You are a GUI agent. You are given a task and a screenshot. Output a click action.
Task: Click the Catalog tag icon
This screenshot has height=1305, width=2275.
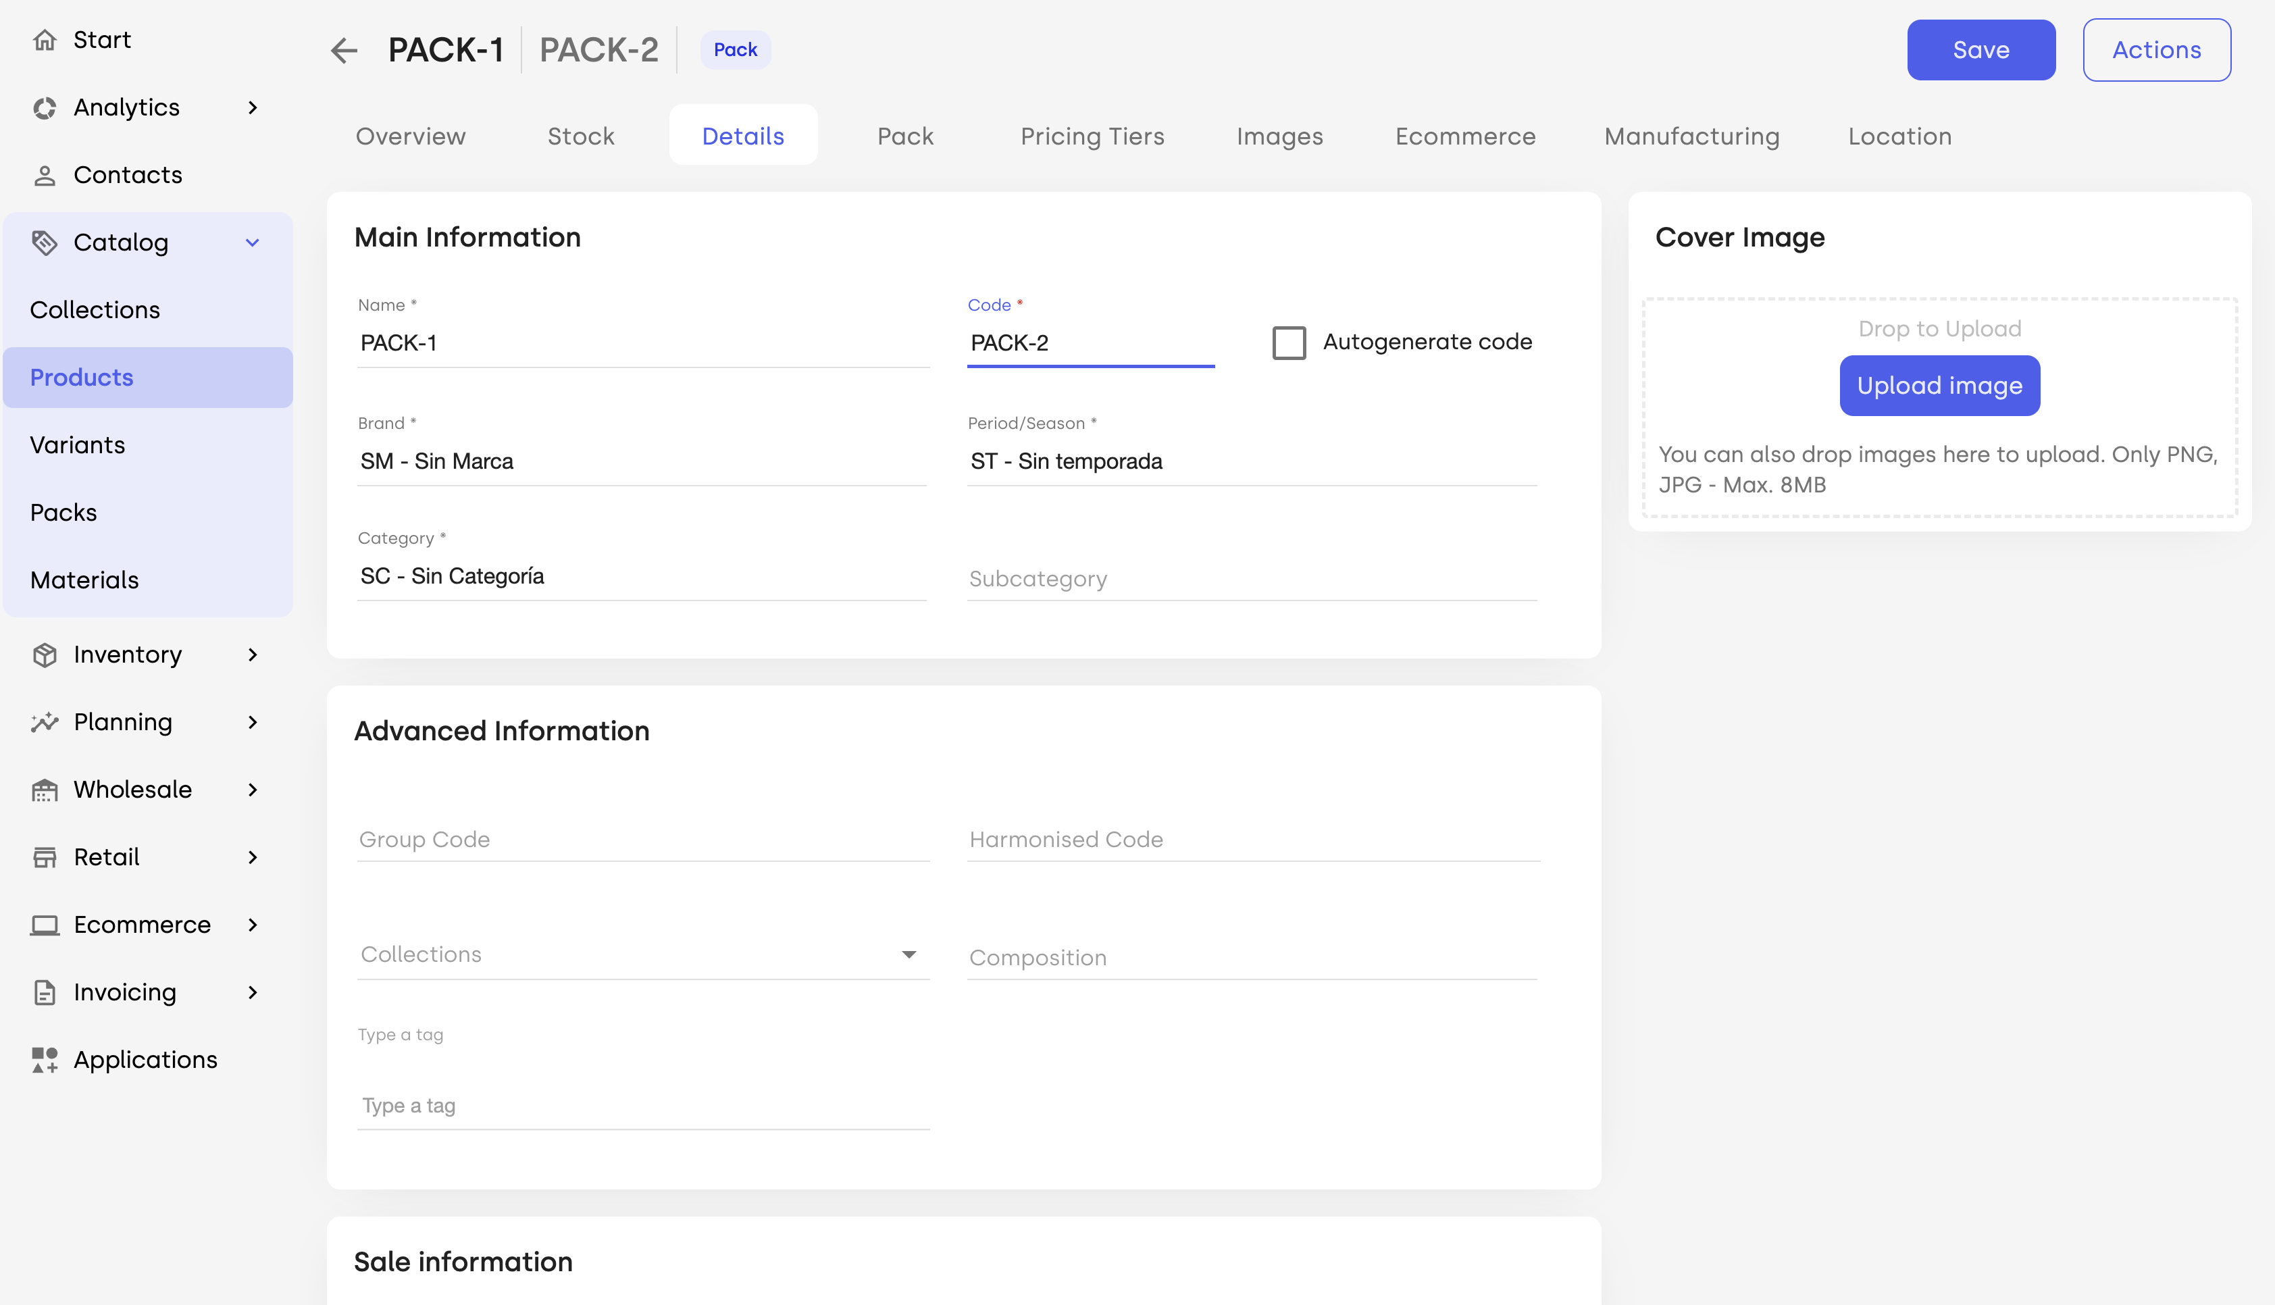click(x=45, y=242)
